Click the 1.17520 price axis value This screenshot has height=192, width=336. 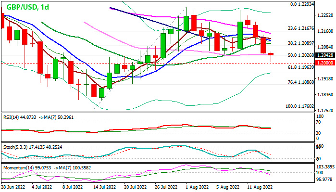coord(325,111)
